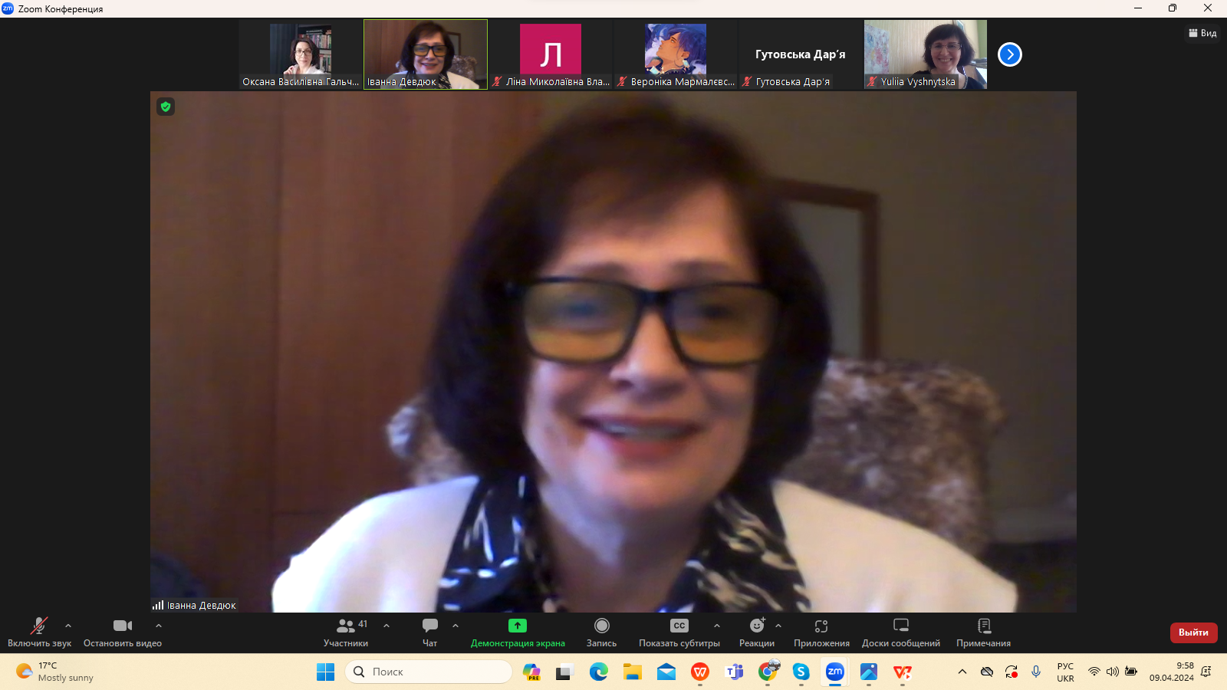The image size is (1227, 690).
Task: Open the Apps (Приложения) panel
Action: point(821,626)
